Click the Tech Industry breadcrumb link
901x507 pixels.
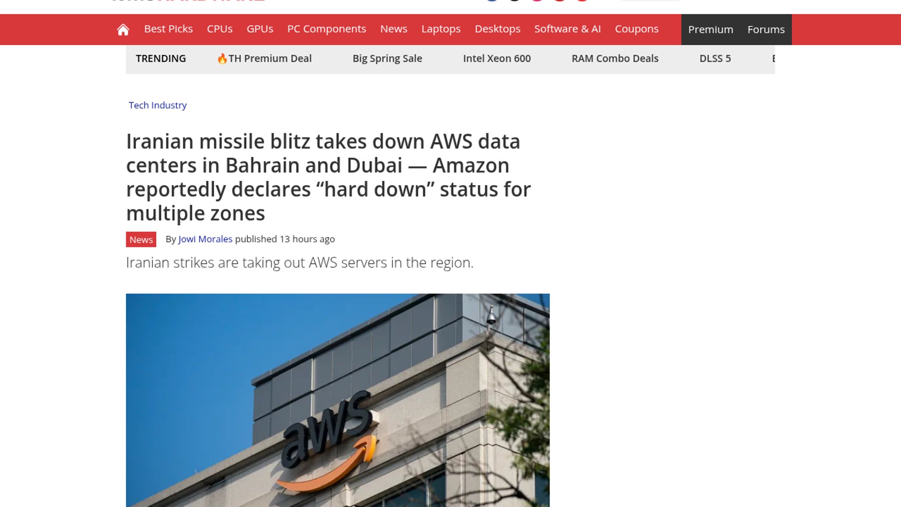(x=158, y=105)
